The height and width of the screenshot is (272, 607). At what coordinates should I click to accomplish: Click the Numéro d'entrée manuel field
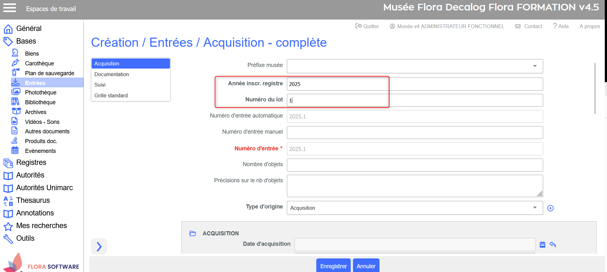[x=415, y=132]
